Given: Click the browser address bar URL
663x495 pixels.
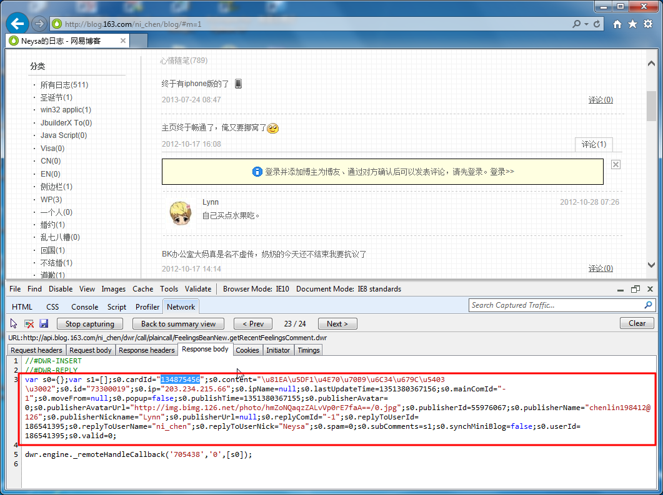Looking at the screenshot, I should [132, 24].
